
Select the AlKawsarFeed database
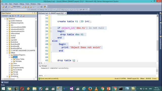[15, 34]
